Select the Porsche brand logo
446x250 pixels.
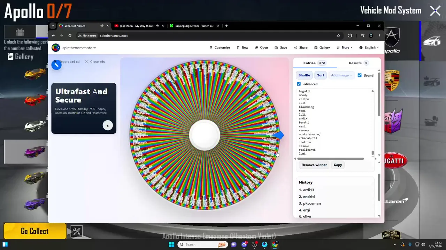pos(392,81)
